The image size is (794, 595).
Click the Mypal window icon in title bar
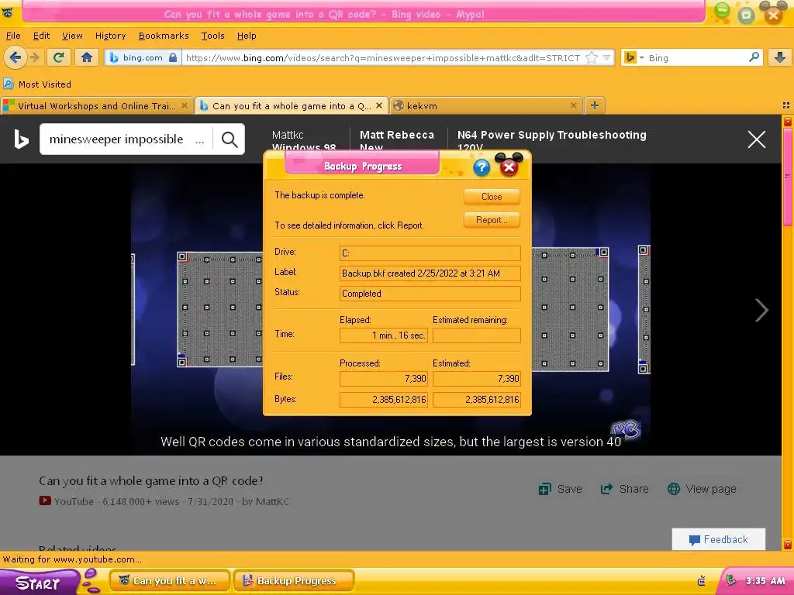pos(7,13)
